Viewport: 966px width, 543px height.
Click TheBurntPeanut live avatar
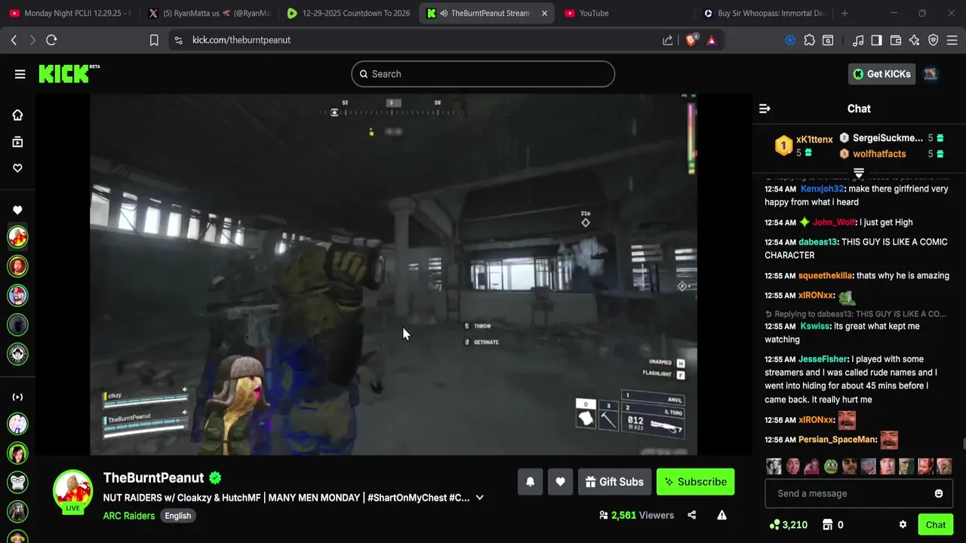[72, 490]
